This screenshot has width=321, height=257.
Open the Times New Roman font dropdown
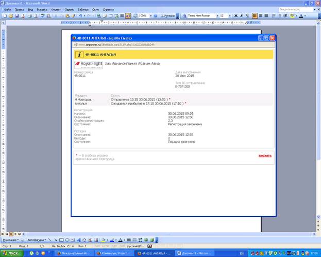point(217,16)
